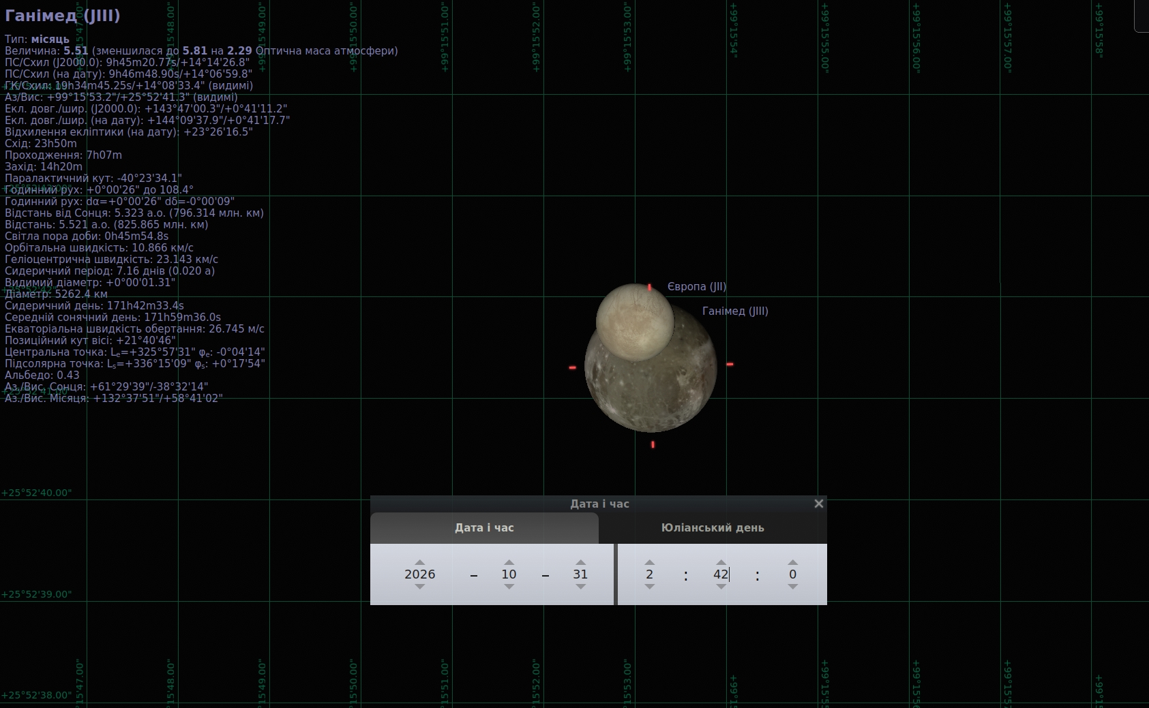Decrease day value 31 with down arrow

[580, 586]
